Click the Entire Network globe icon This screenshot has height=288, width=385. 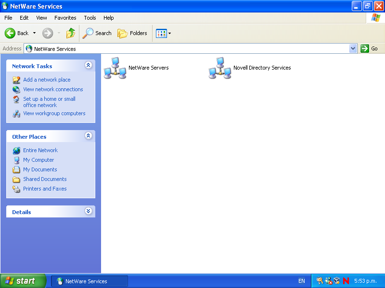click(16, 150)
